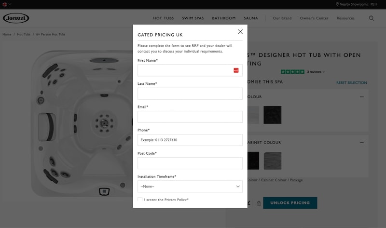Click the green Trustpilot star rating
This screenshot has height=228, width=386.
point(293,72)
